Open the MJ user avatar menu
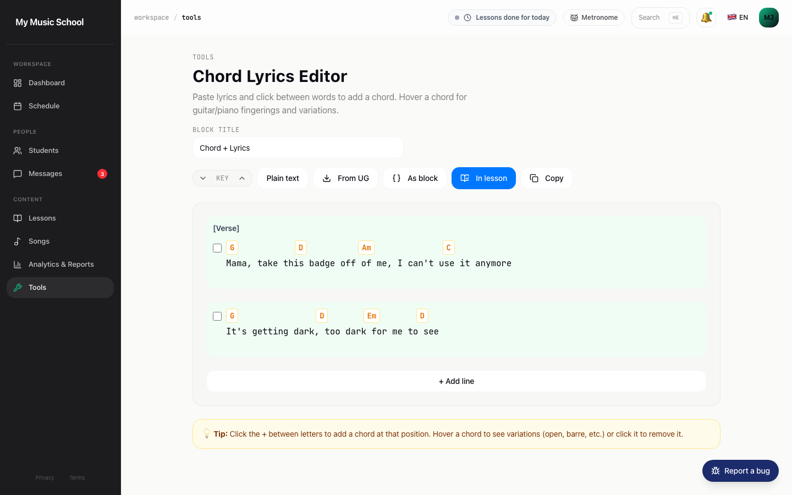Image resolution: width=792 pixels, height=495 pixels. pyautogui.click(x=769, y=18)
